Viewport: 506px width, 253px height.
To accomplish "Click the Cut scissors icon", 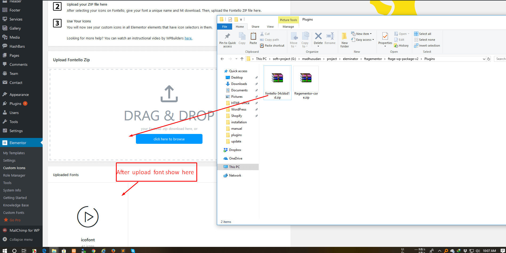I will click(x=262, y=34).
